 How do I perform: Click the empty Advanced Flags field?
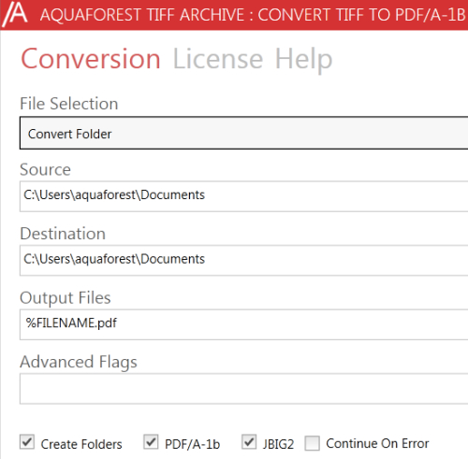click(243, 389)
